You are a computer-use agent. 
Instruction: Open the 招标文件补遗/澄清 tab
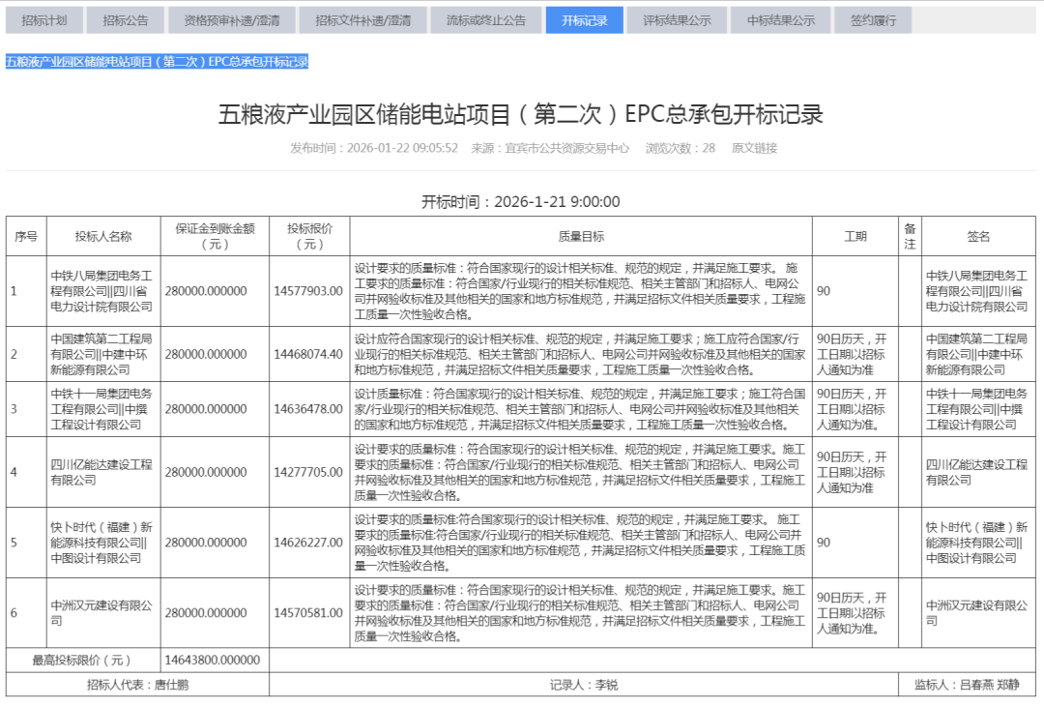[356, 20]
